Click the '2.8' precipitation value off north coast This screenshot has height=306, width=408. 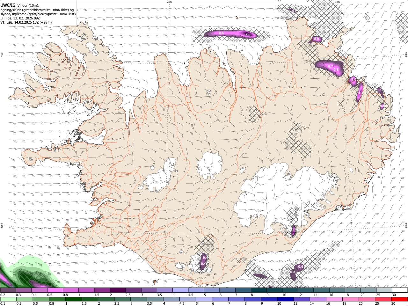point(248,34)
